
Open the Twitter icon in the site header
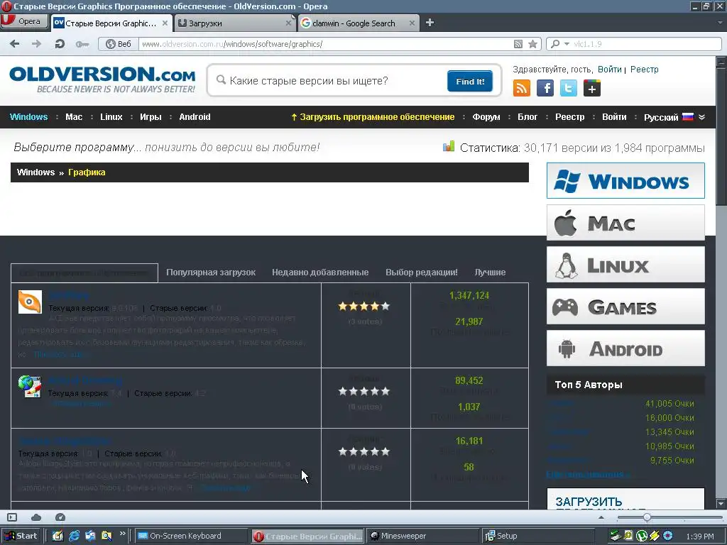[x=569, y=88]
